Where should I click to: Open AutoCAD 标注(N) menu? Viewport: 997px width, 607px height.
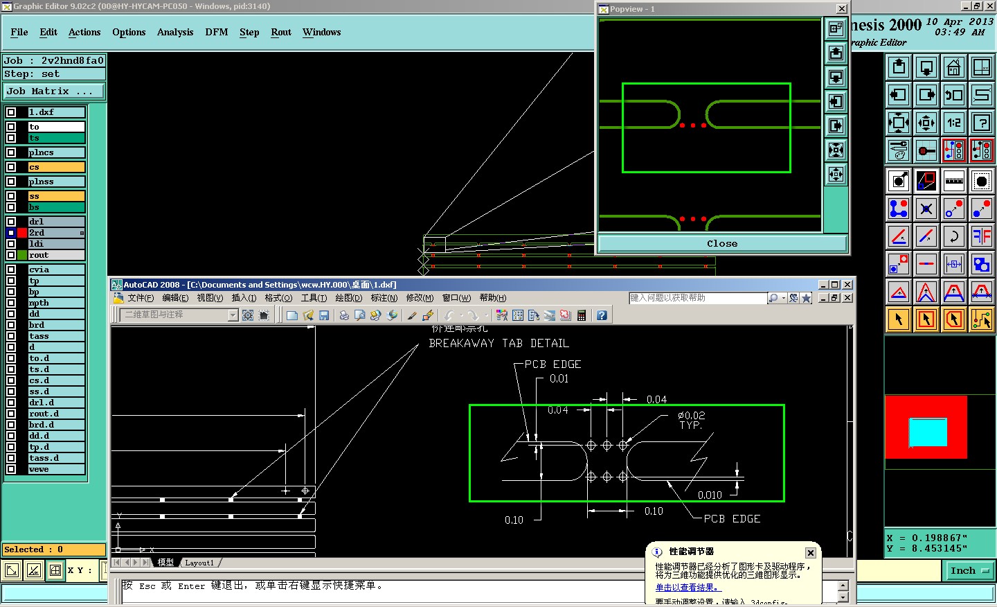pos(384,298)
